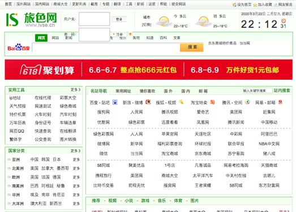Click the 站内搜索 button
The image size is (296, 212).
[x=282, y=90]
